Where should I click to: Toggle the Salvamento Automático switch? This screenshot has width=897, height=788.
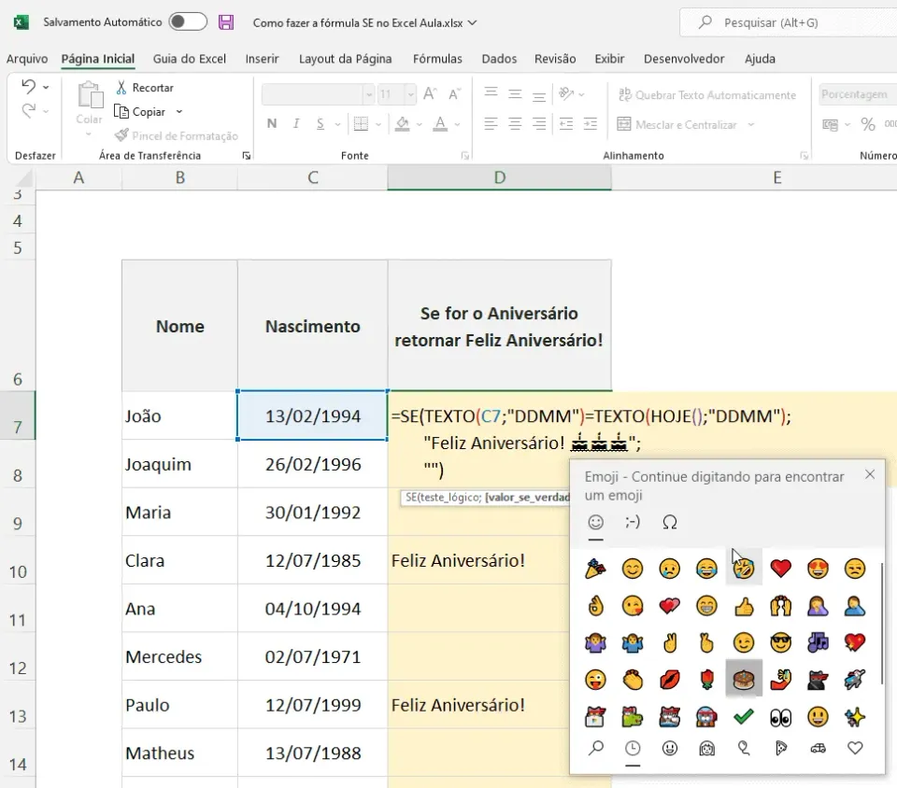point(188,21)
